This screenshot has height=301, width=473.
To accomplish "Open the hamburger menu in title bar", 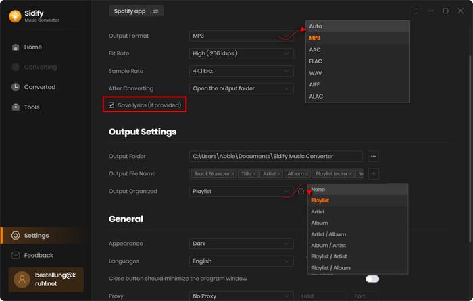I will 415,11.
